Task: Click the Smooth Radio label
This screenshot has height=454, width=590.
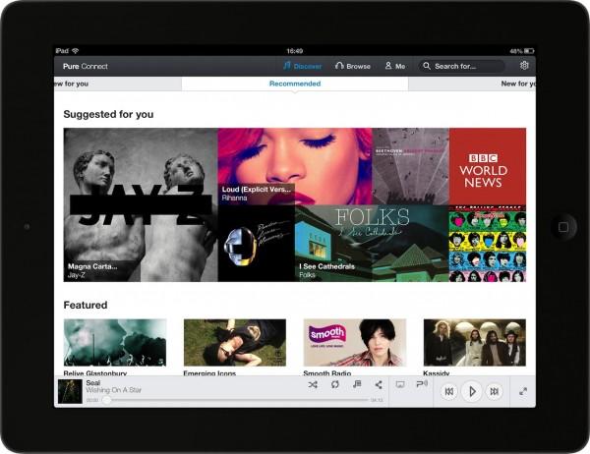Action: 327,372
